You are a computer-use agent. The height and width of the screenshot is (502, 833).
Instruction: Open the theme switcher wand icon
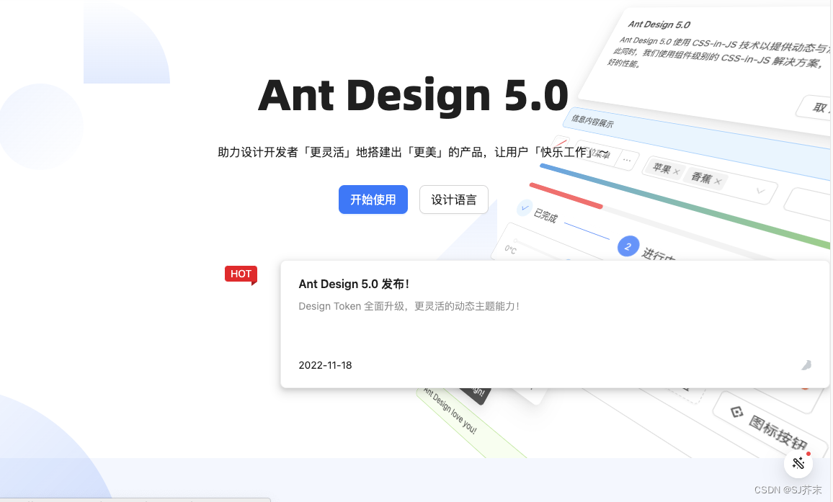coord(798,464)
